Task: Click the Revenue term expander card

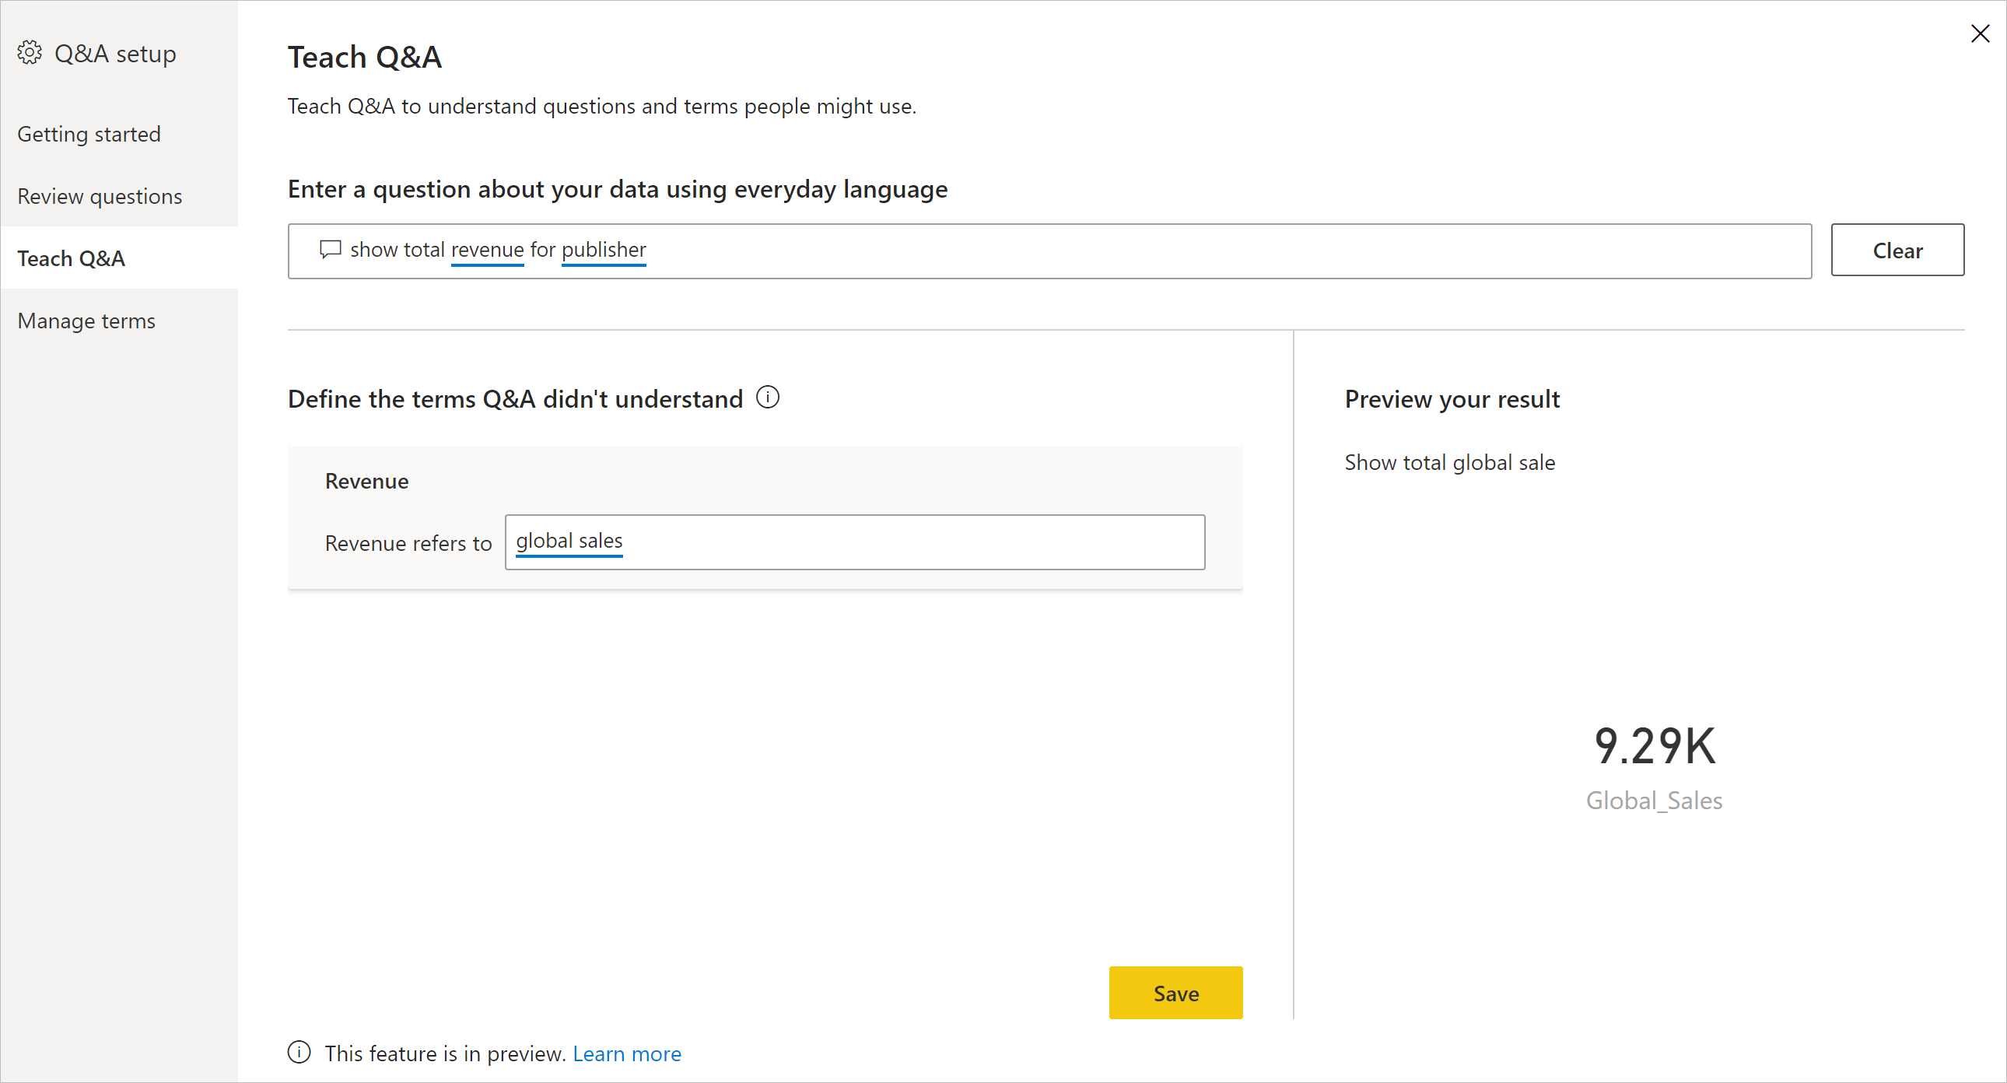Action: point(368,480)
